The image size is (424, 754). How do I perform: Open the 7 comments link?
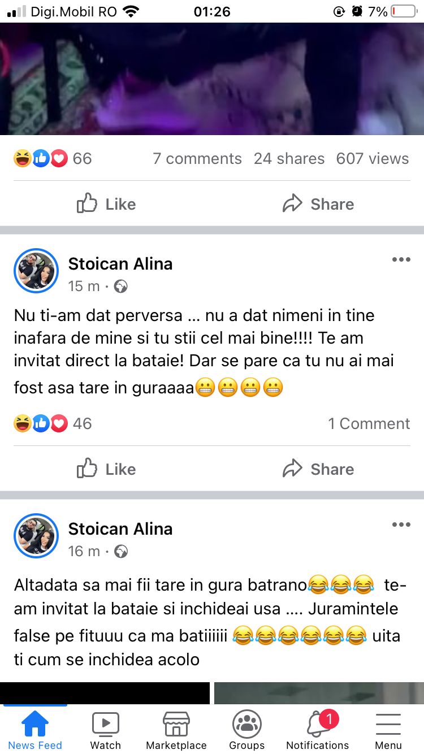[197, 159]
